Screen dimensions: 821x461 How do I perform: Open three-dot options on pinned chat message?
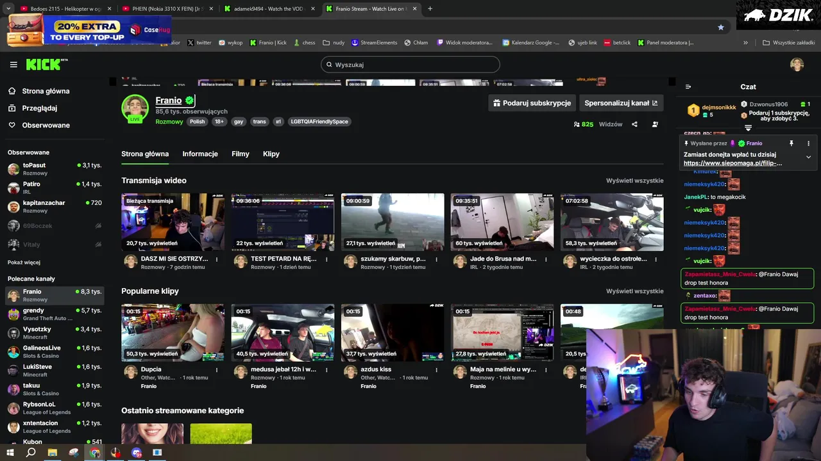[x=808, y=143]
